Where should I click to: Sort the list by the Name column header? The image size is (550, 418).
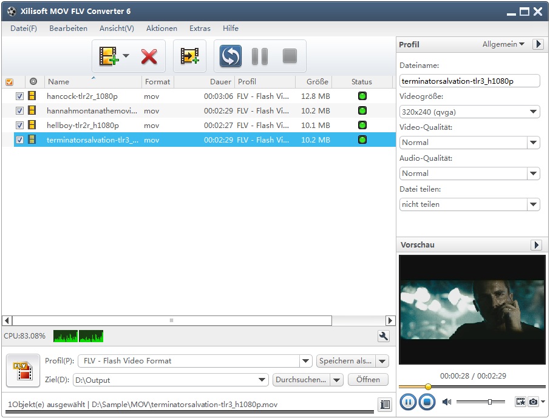(93, 82)
